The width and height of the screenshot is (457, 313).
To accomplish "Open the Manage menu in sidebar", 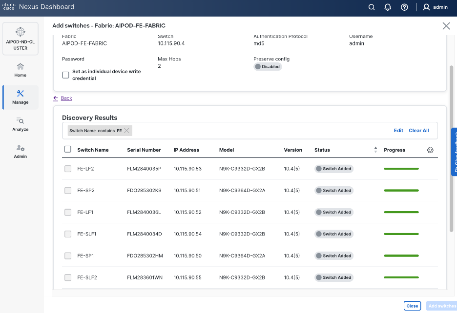I will point(20,97).
